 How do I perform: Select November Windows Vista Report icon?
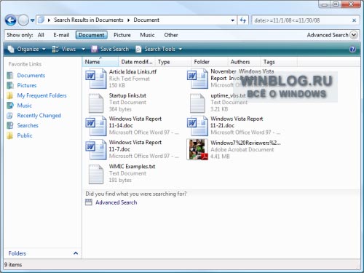(197, 78)
